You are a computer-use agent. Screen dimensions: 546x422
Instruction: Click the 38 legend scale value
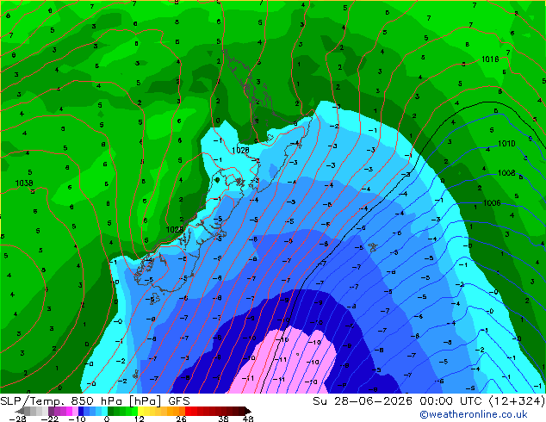224,419
